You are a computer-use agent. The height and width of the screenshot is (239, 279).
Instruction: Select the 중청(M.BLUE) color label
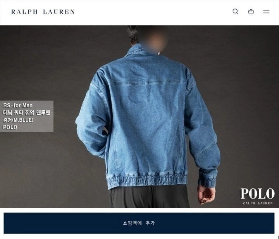(18, 120)
